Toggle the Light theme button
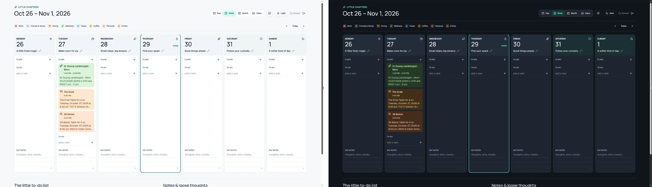The width and height of the screenshot is (652, 187). pyautogui.click(x=281, y=13)
